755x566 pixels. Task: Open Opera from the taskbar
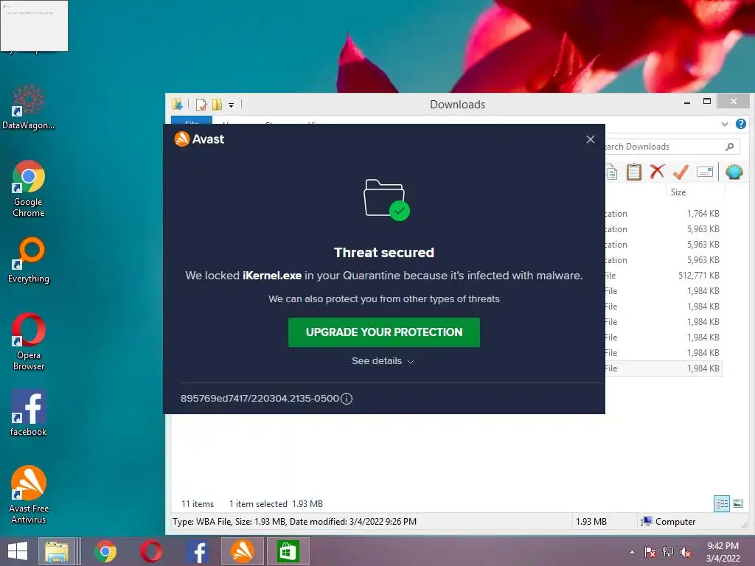coord(151,551)
